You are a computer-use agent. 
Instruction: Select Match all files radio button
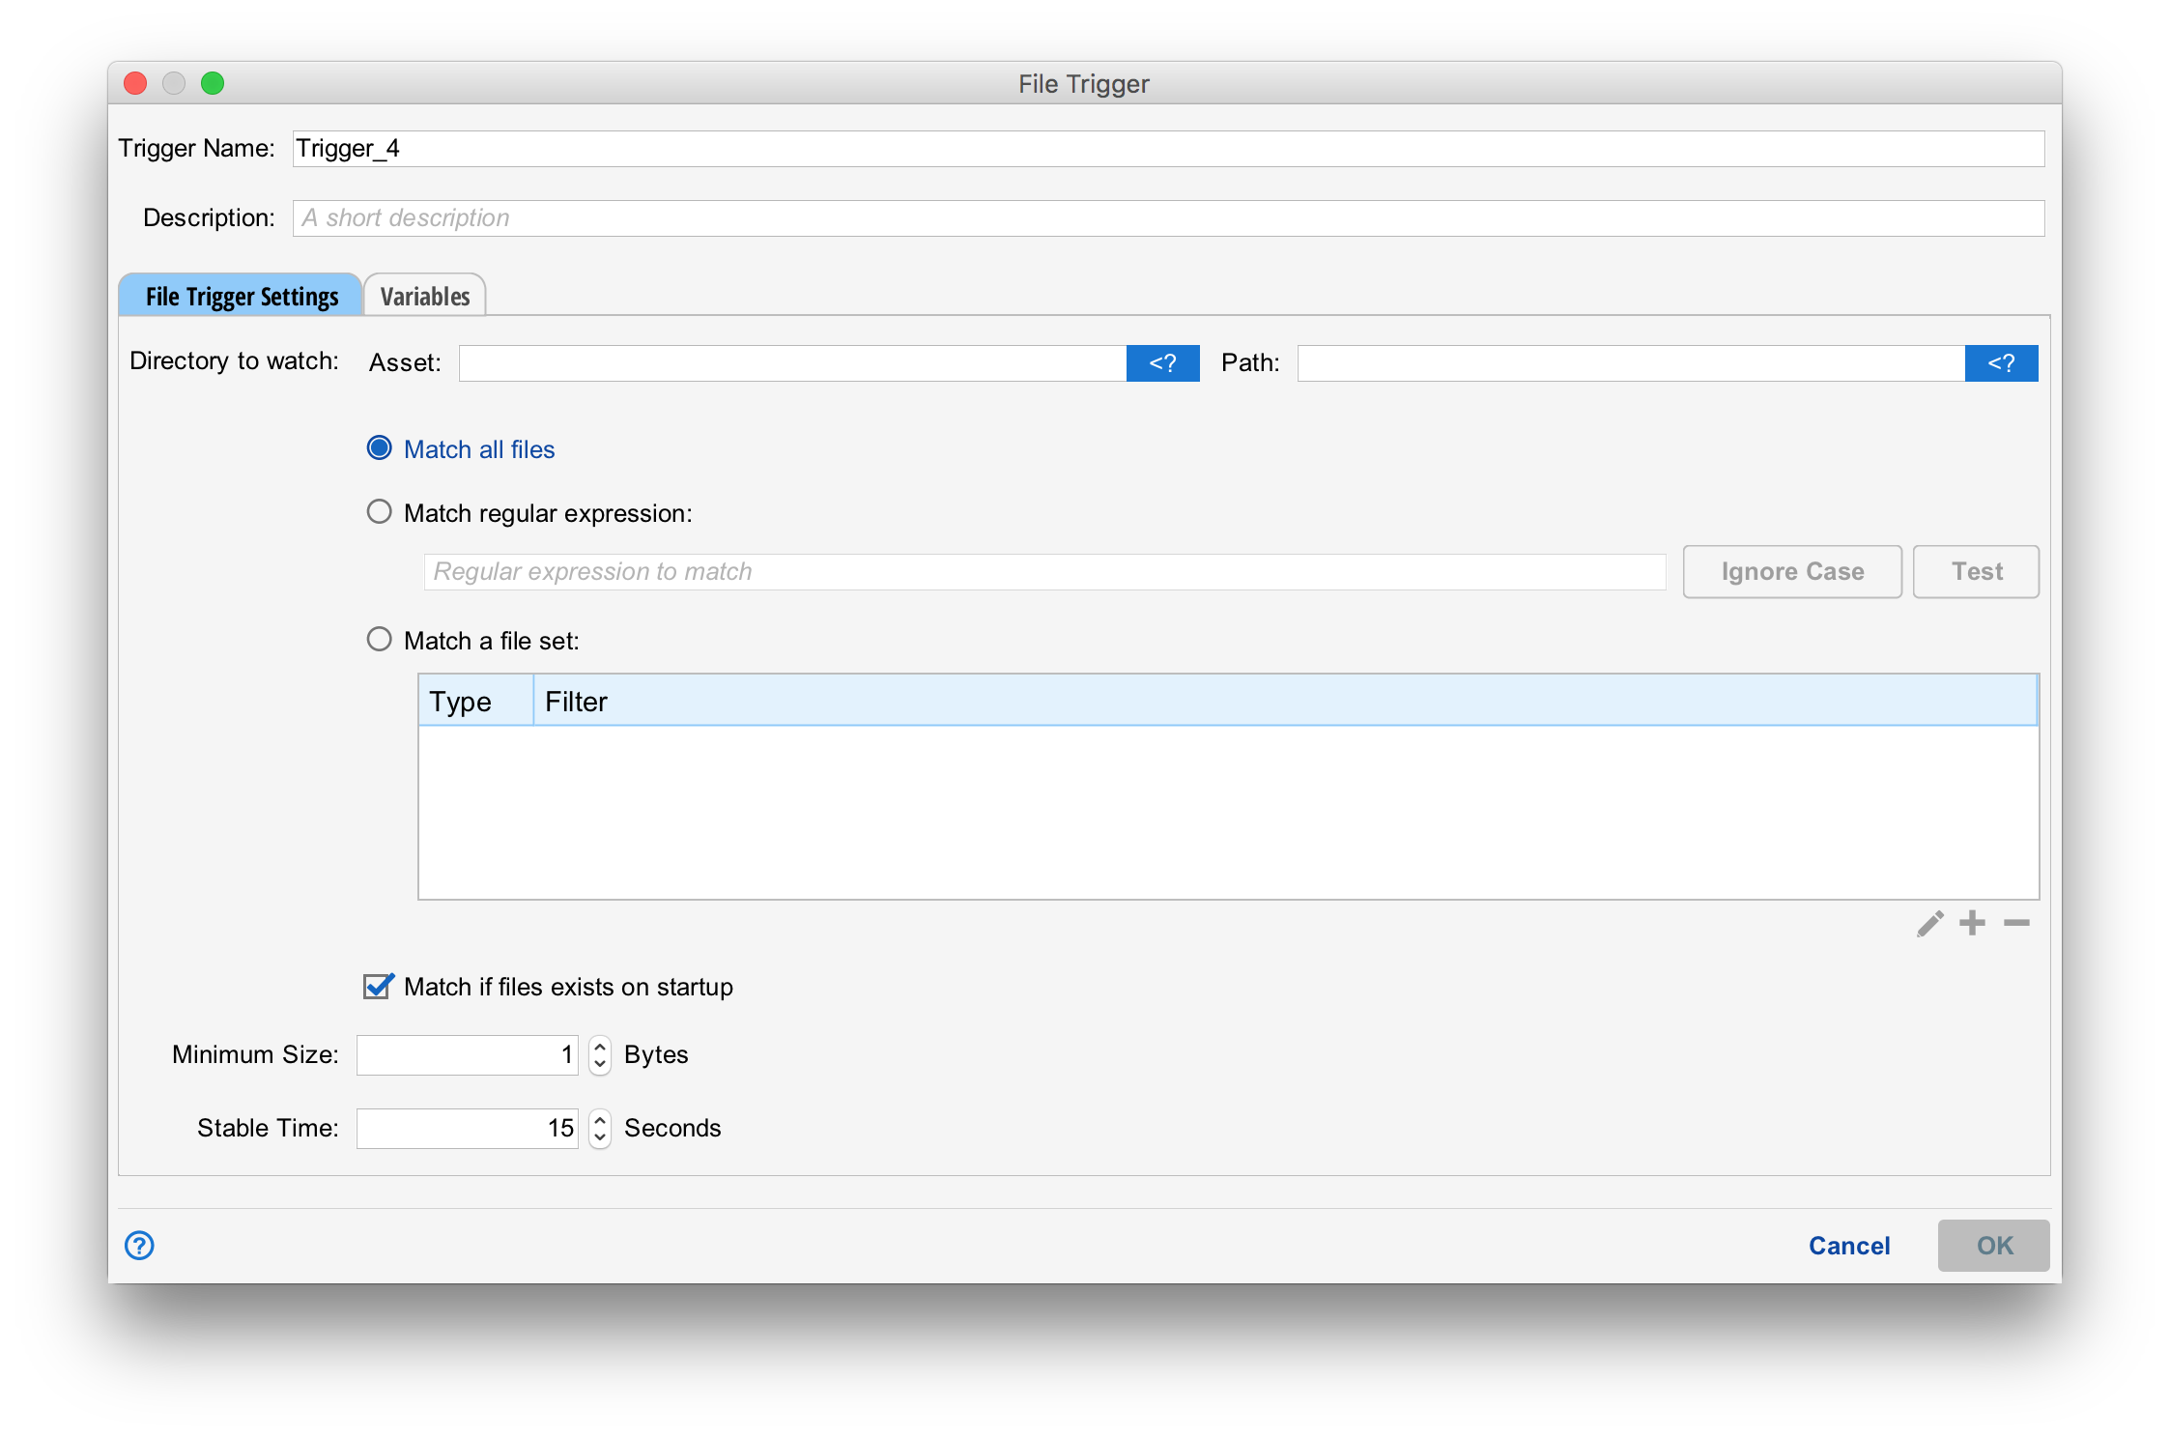tap(380, 448)
